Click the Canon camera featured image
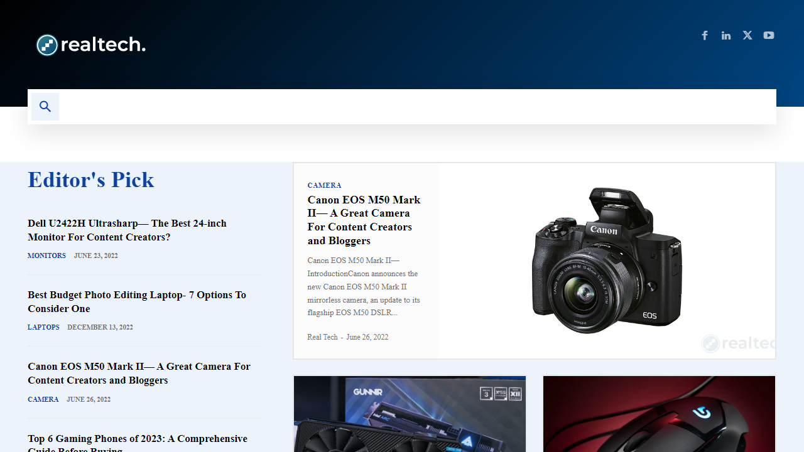Viewport: 804px width, 452px height. (607, 261)
